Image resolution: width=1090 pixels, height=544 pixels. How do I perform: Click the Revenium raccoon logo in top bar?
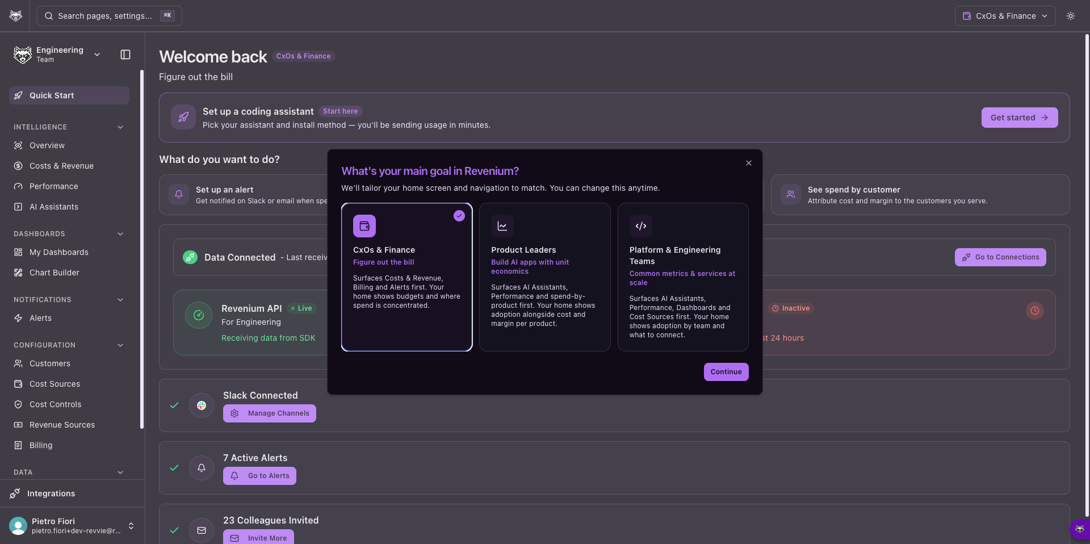[x=16, y=16]
